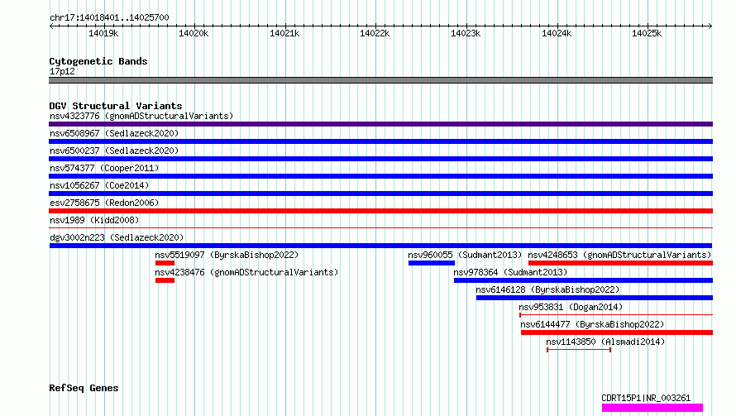This screenshot has width=736, height=416.
Task: Select the purple nsv4323776 variant bar
Action: 380,124
